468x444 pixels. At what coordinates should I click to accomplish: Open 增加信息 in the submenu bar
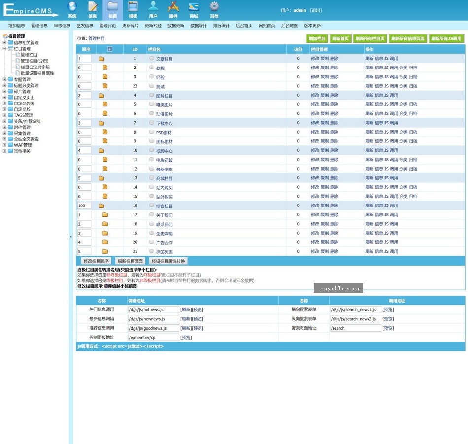(x=17, y=26)
